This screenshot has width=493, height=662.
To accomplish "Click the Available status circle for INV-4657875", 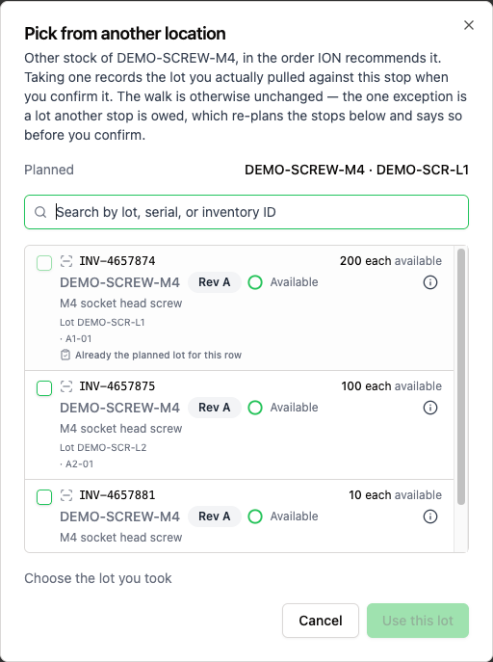I will coord(255,408).
